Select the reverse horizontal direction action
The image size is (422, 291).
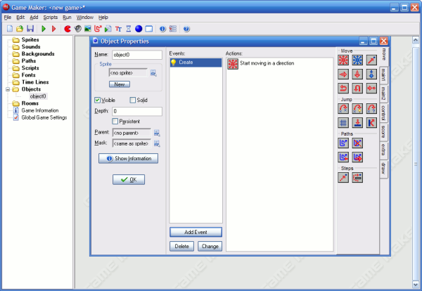coord(343,89)
